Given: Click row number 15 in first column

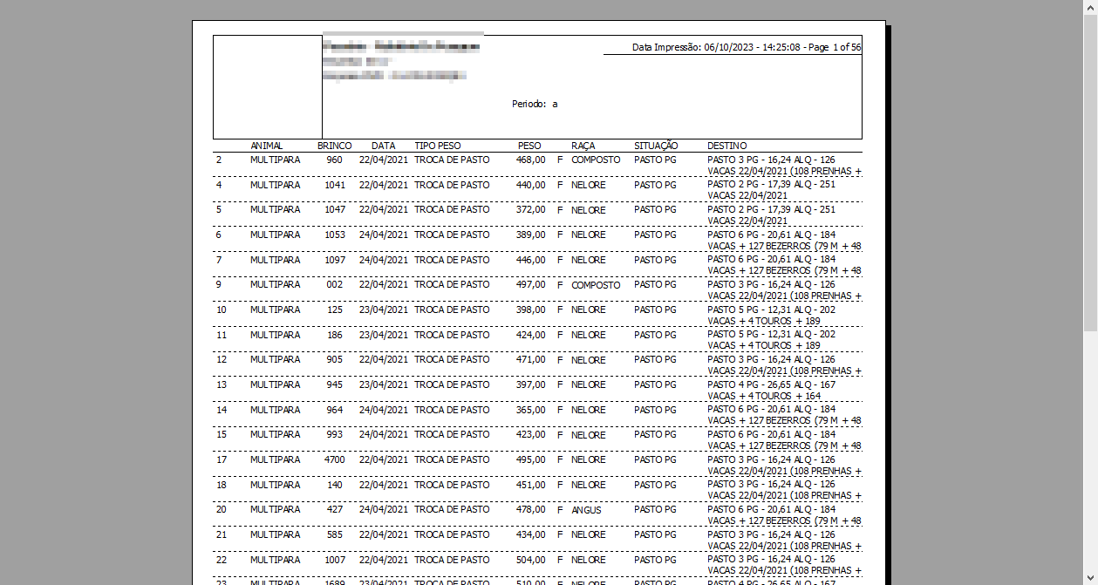Looking at the screenshot, I should pyautogui.click(x=222, y=434).
